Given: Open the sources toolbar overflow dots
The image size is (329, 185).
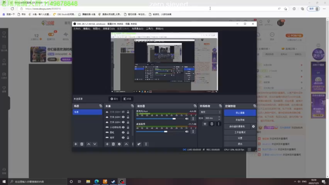Looking at the screenshot, I should pyautogui.click(x=132, y=144).
